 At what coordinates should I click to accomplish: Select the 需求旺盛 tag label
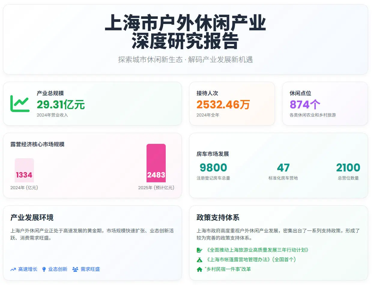tap(90, 269)
